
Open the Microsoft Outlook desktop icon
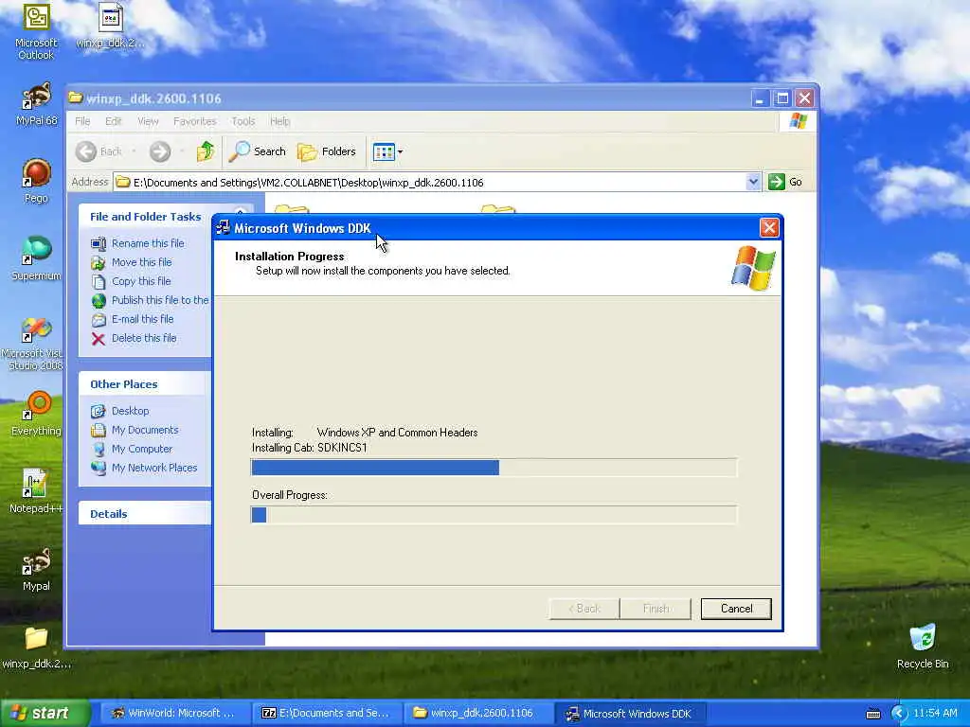(36, 31)
